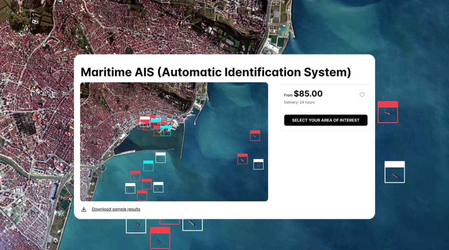This screenshot has height=250, width=449.
Task: Click the cyan detection box below the breakwater
Action: tap(149, 166)
